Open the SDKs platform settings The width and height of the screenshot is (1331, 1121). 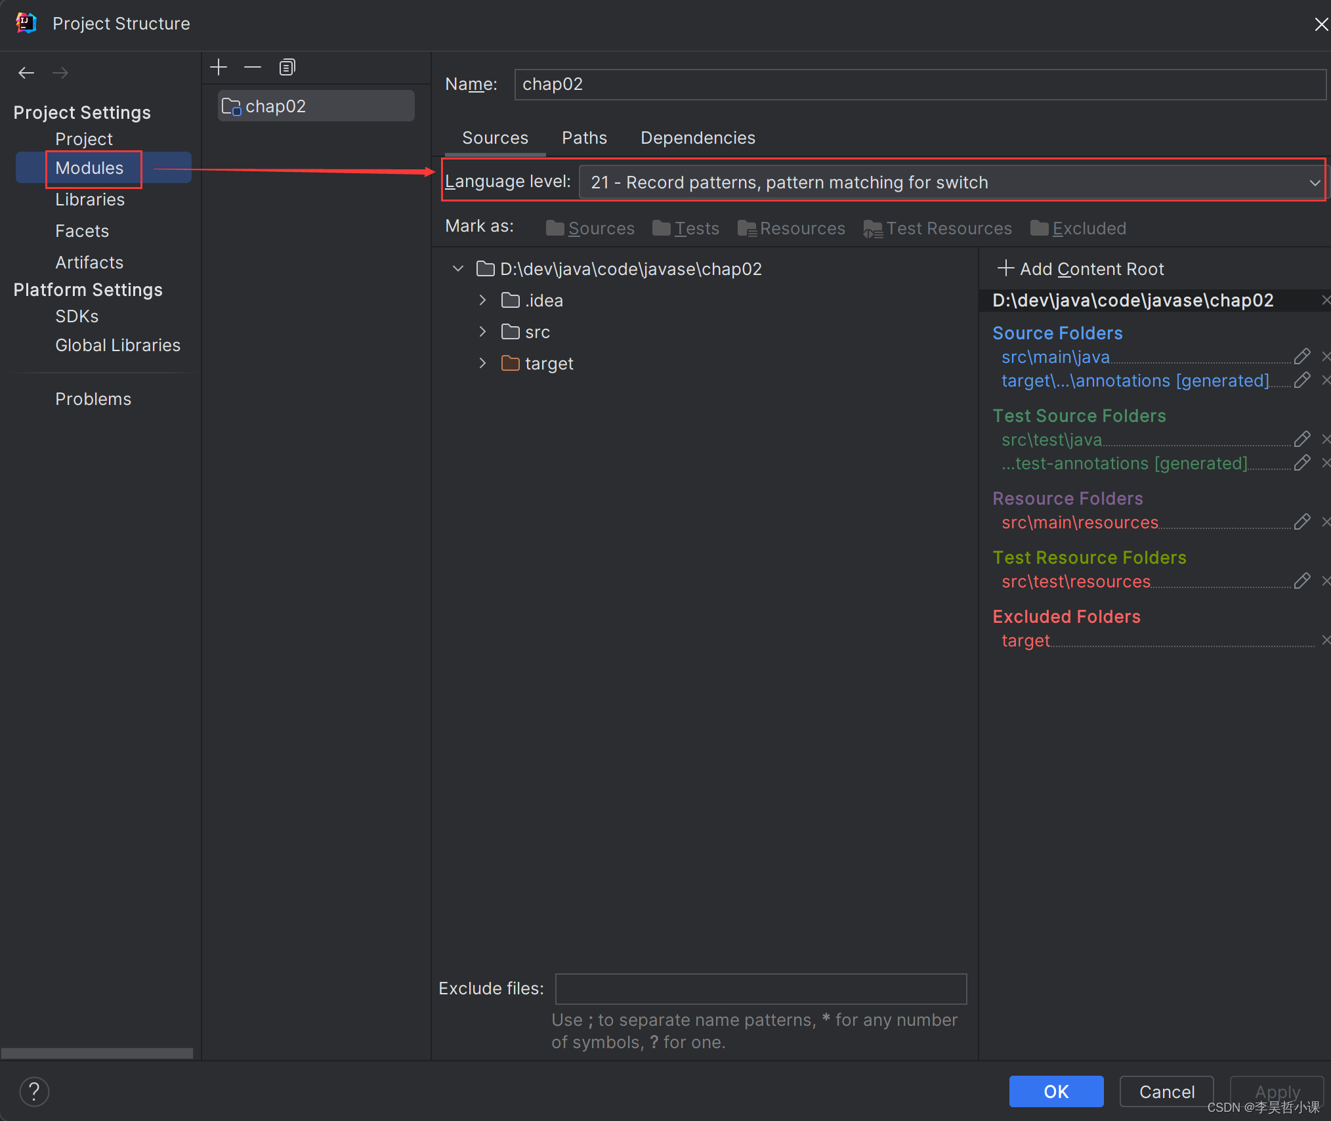[77, 316]
